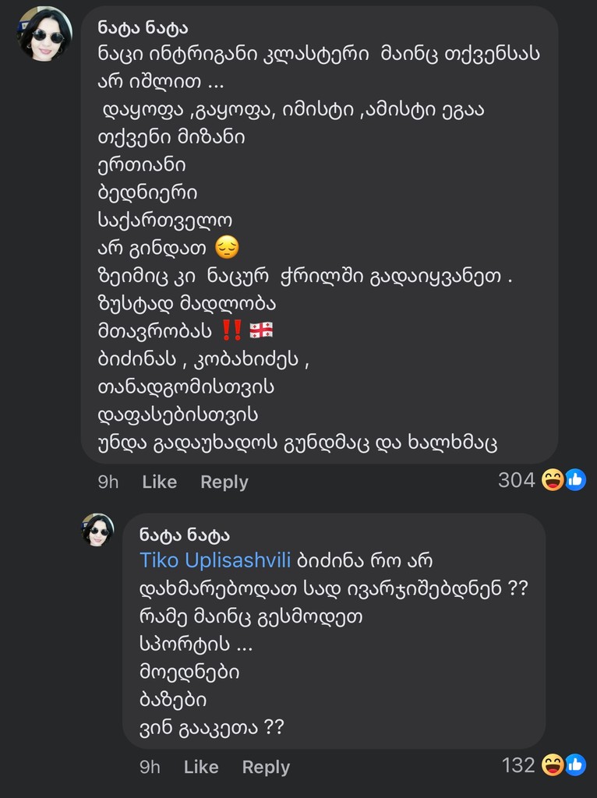The height and width of the screenshot is (798, 597).
Task: Like the top comment
Action: tap(159, 482)
